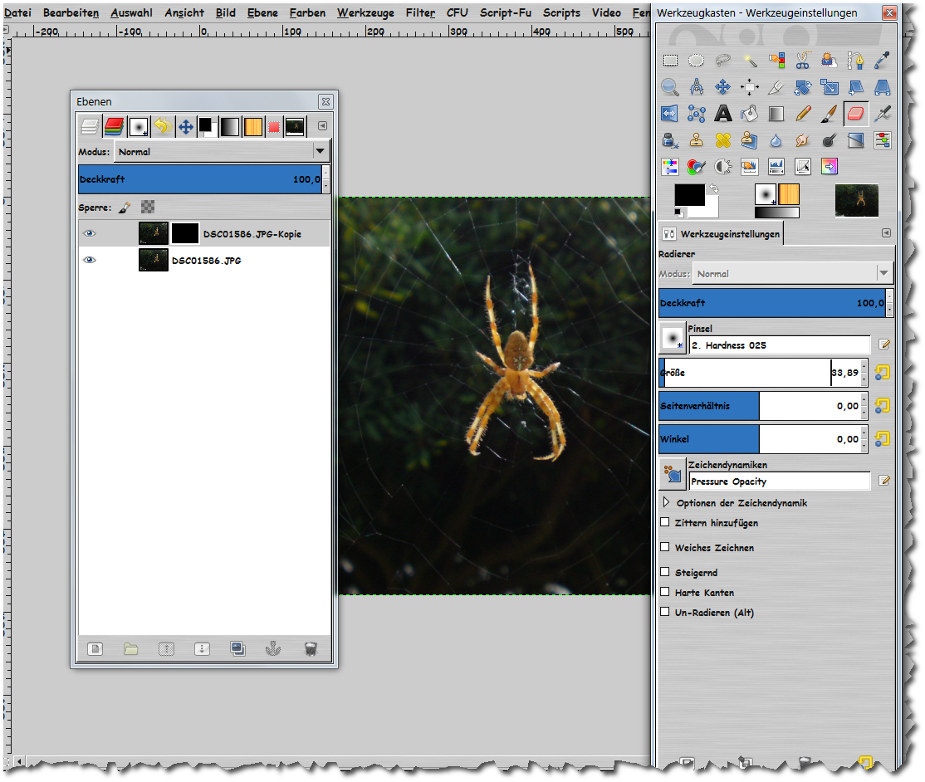Toggle visibility of the DSC01586.JPG layer
Viewport: 925px width, 782px height.
tap(90, 260)
